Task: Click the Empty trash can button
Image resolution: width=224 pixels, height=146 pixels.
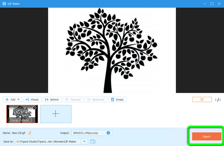Action: pos(117,100)
